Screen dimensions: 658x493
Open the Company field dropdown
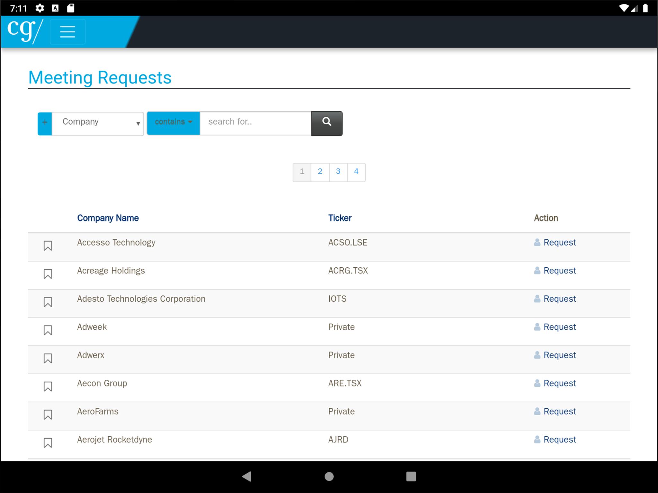coord(98,124)
